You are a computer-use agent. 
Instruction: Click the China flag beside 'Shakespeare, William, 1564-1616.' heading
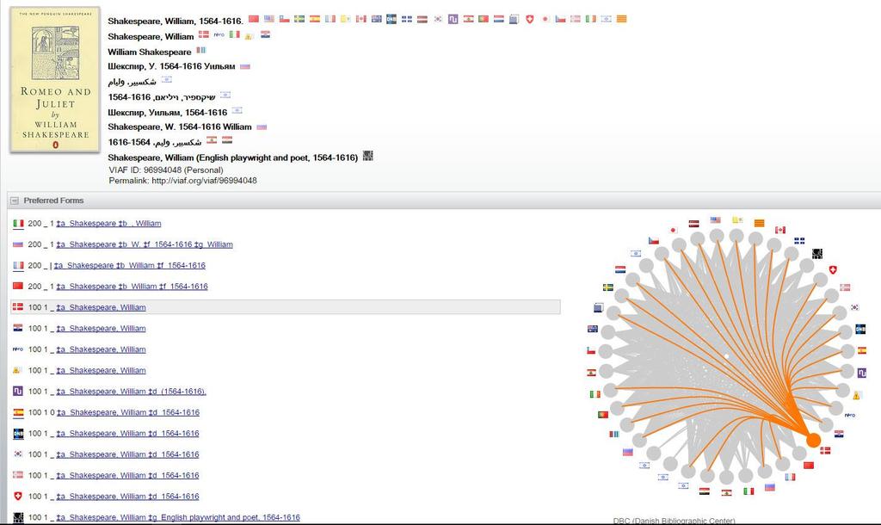(x=254, y=19)
